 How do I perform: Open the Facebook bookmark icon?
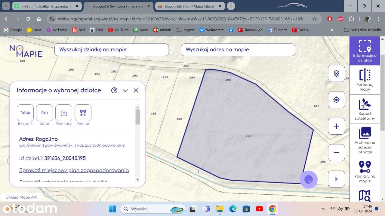[231, 30]
